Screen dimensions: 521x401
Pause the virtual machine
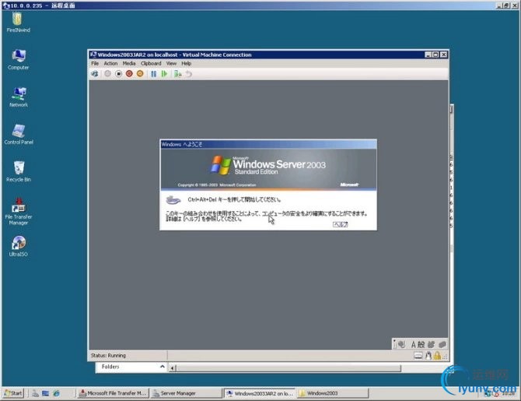click(x=153, y=74)
